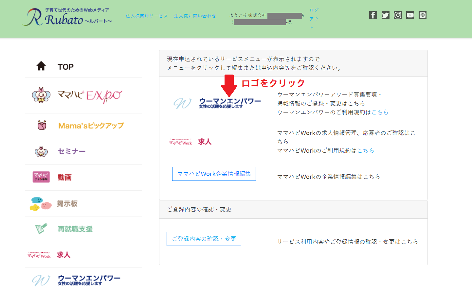Click text 'ウーマンエンパワーアワード募集要項・'
The width and height of the screenshot is (472, 293).
[330, 95]
